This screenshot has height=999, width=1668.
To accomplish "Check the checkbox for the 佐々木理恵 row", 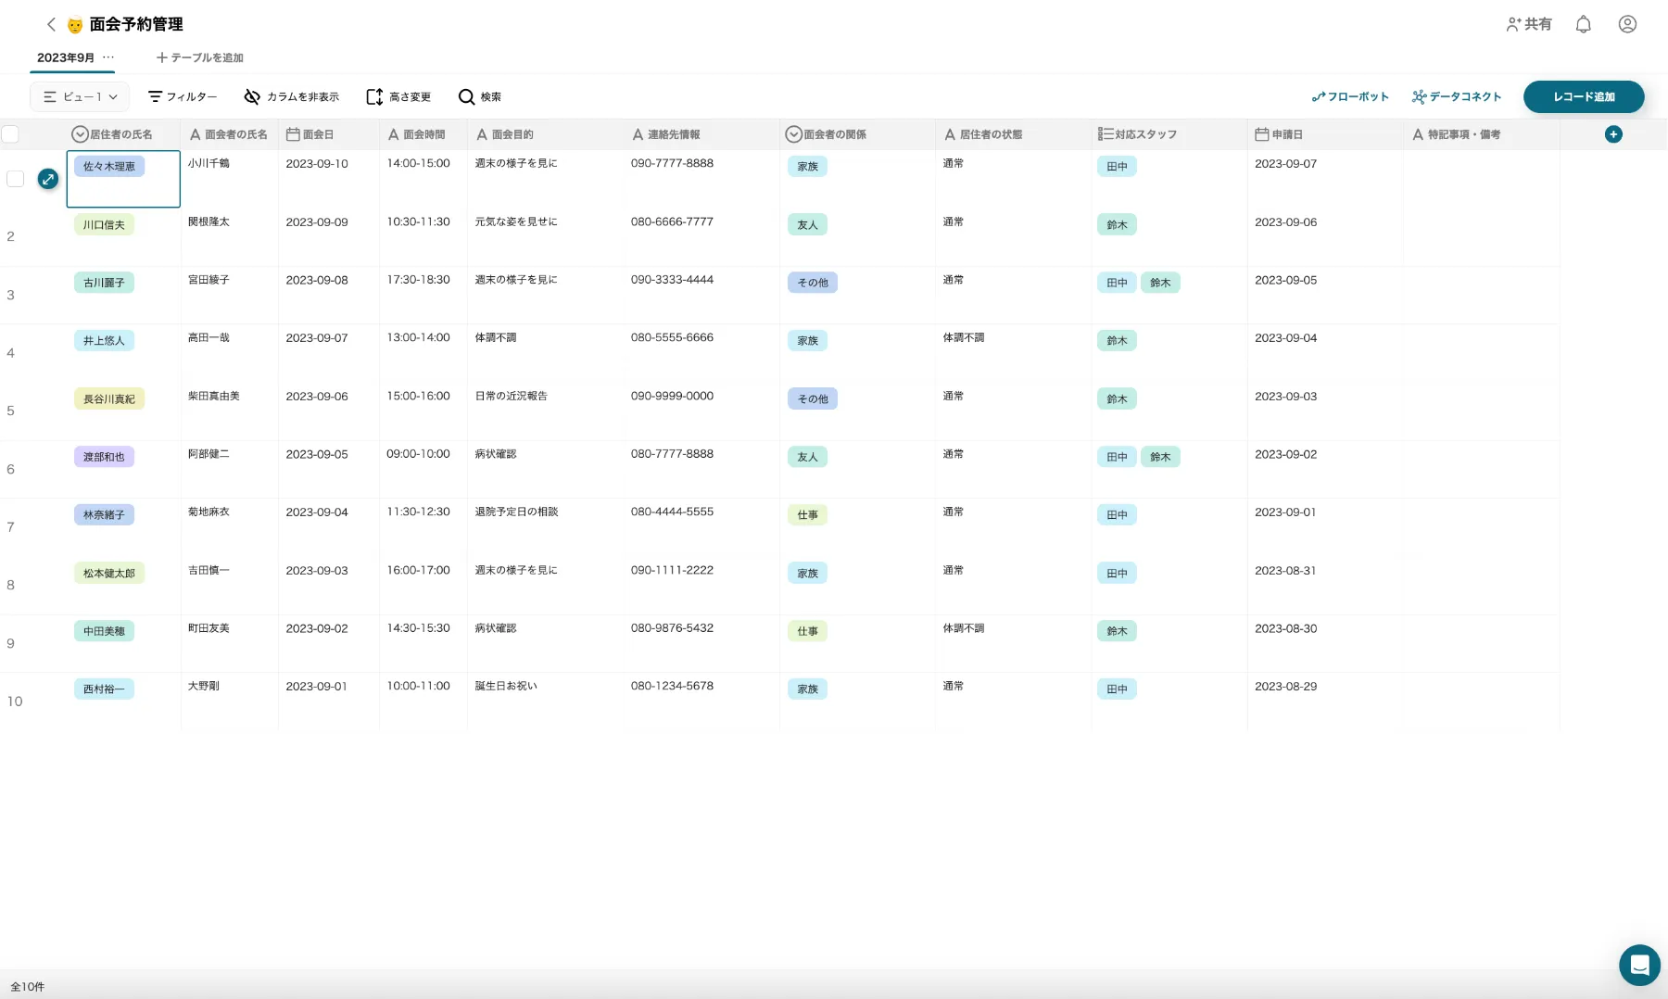I will [x=15, y=179].
